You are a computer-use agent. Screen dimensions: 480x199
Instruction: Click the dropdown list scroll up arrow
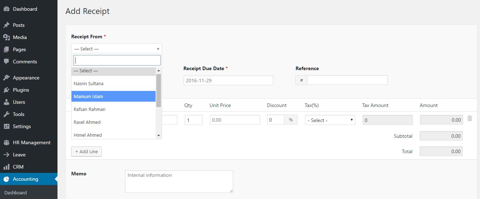[158, 71]
